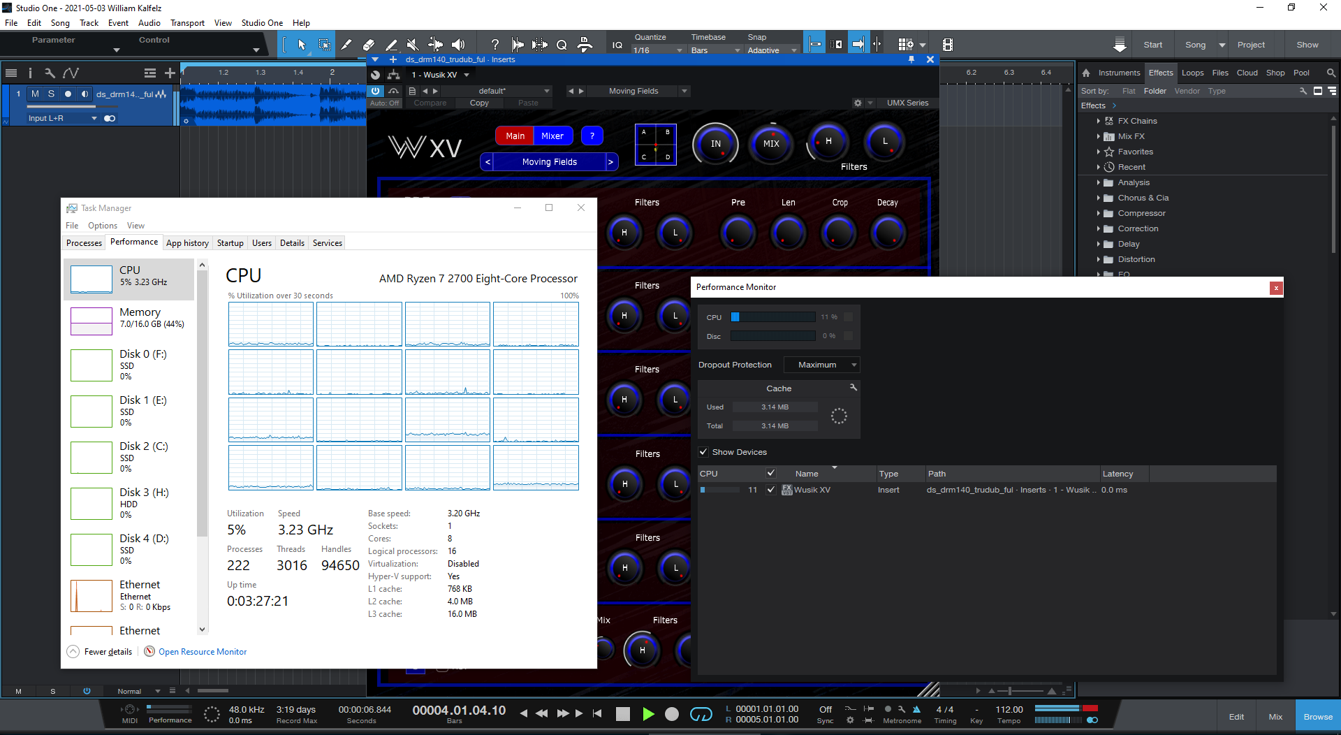Click the Mixer button in Wusik XV
The height and width of the screenshot is (735, 1341).
[552, 136]
